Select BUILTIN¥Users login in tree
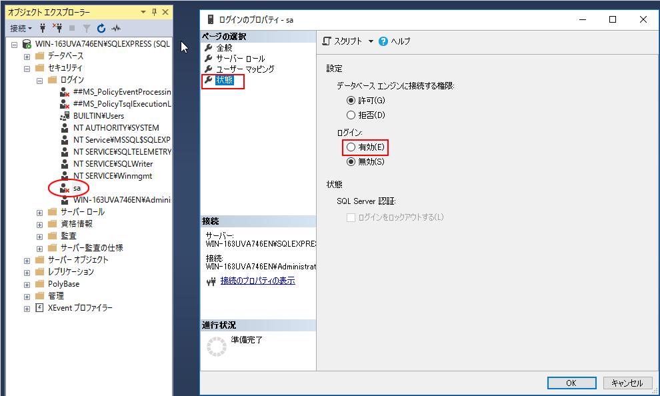The width and height of the screenshot is (660, 396). pyautogui.click(x=98, y=116)
